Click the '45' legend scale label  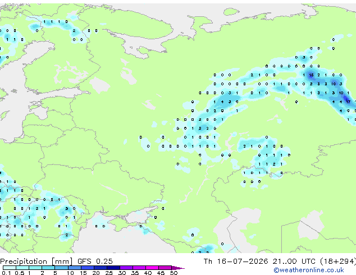tap(161, 273)
